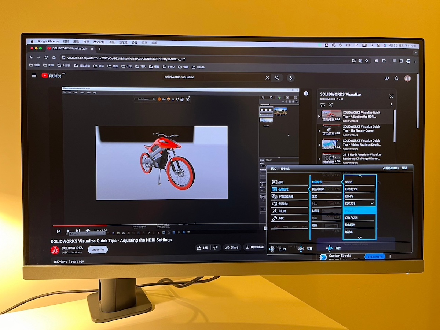This screenshot has width=440, height=330.
Task: Open Google Chrome app menu
Action: [x=48, y=41]
